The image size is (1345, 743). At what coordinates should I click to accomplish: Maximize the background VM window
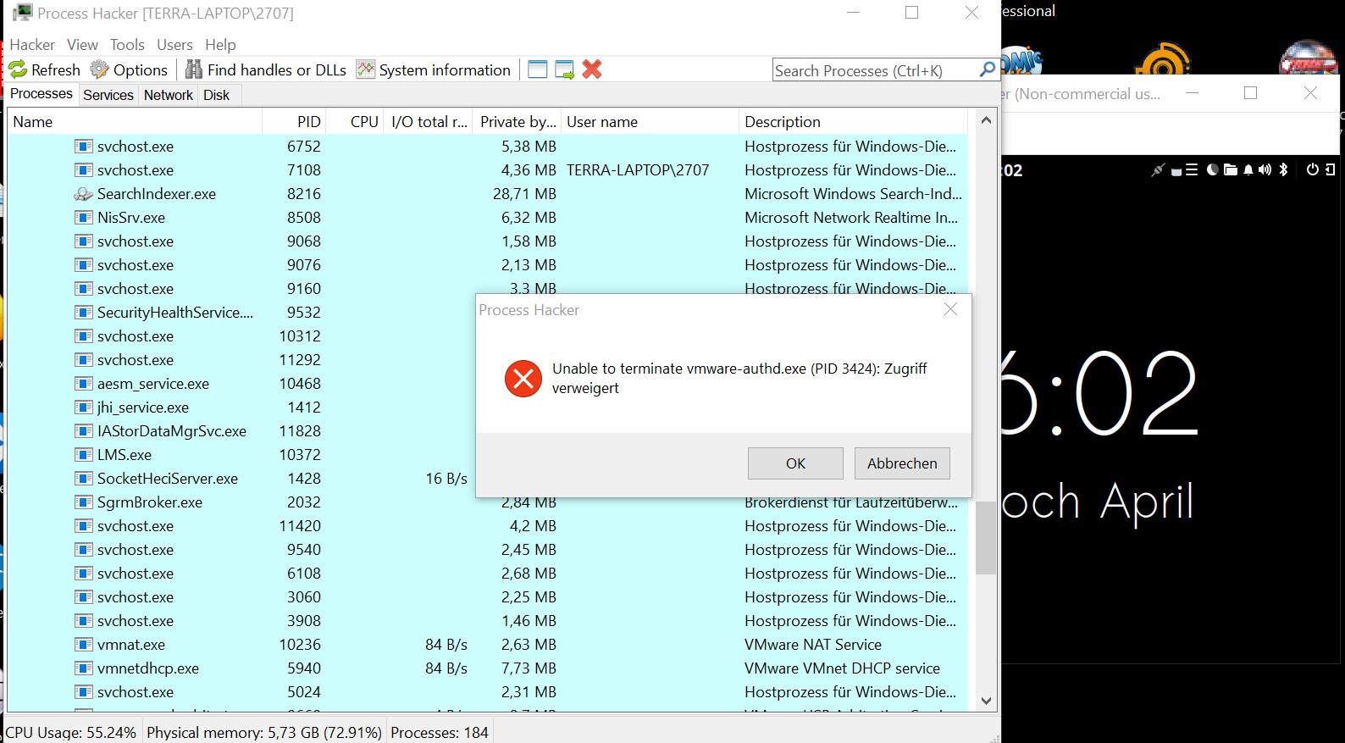pos(1250,93)
